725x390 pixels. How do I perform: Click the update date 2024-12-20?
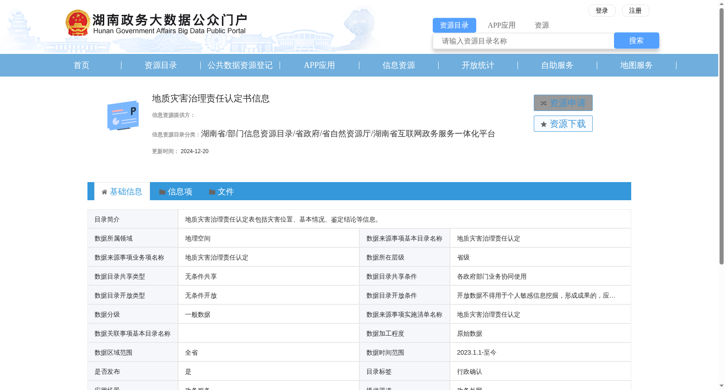tap(194, 151)
